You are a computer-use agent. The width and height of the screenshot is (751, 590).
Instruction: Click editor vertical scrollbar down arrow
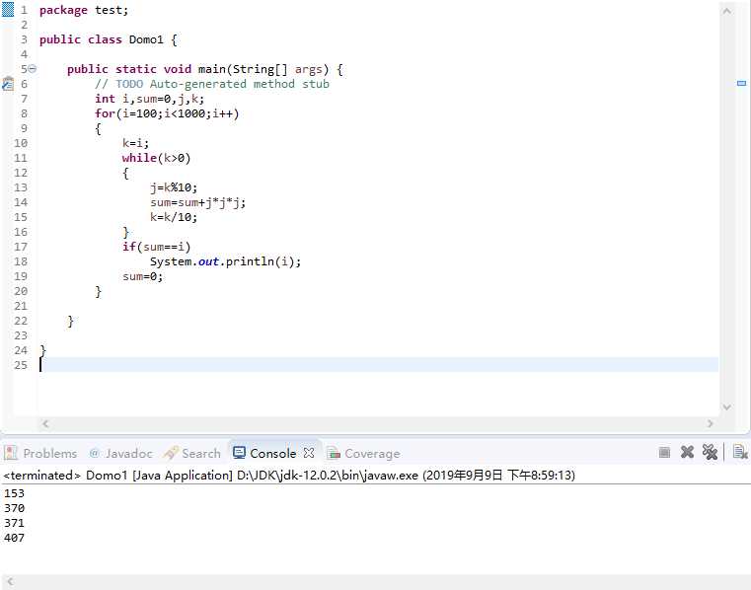pyautogui.click(x=726, y=407)
